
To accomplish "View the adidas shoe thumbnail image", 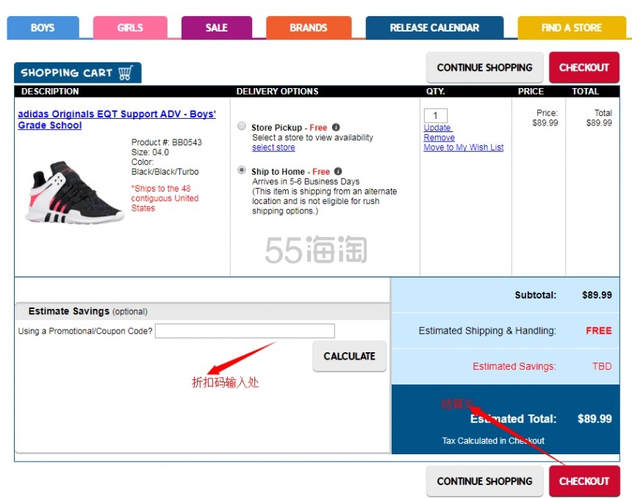I will click(74, 192).
